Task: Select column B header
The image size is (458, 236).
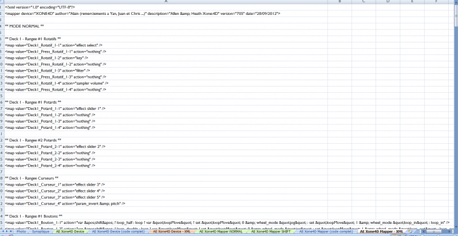Action: click(x=339, y=2)
